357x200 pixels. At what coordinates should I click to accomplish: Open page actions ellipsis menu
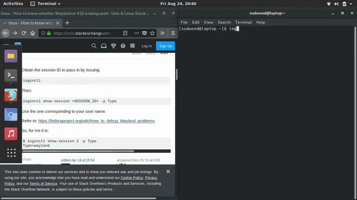click(x=136, y=33)
